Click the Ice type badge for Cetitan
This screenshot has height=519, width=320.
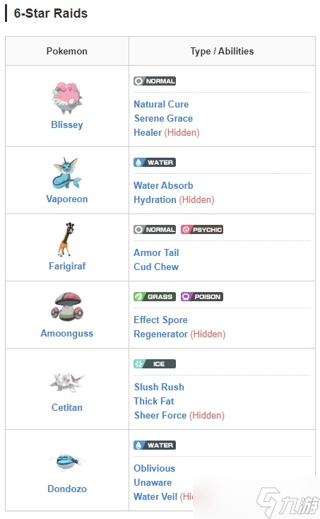tap(155, 363)
